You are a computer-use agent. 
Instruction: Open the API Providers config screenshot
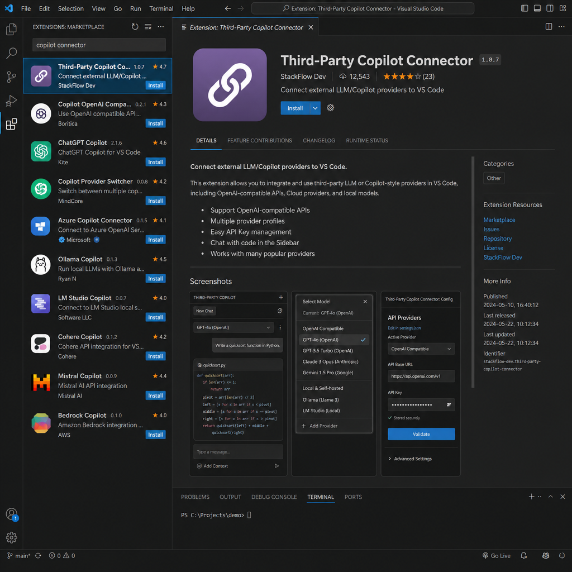pyautogui.click(x=421, y=383)
